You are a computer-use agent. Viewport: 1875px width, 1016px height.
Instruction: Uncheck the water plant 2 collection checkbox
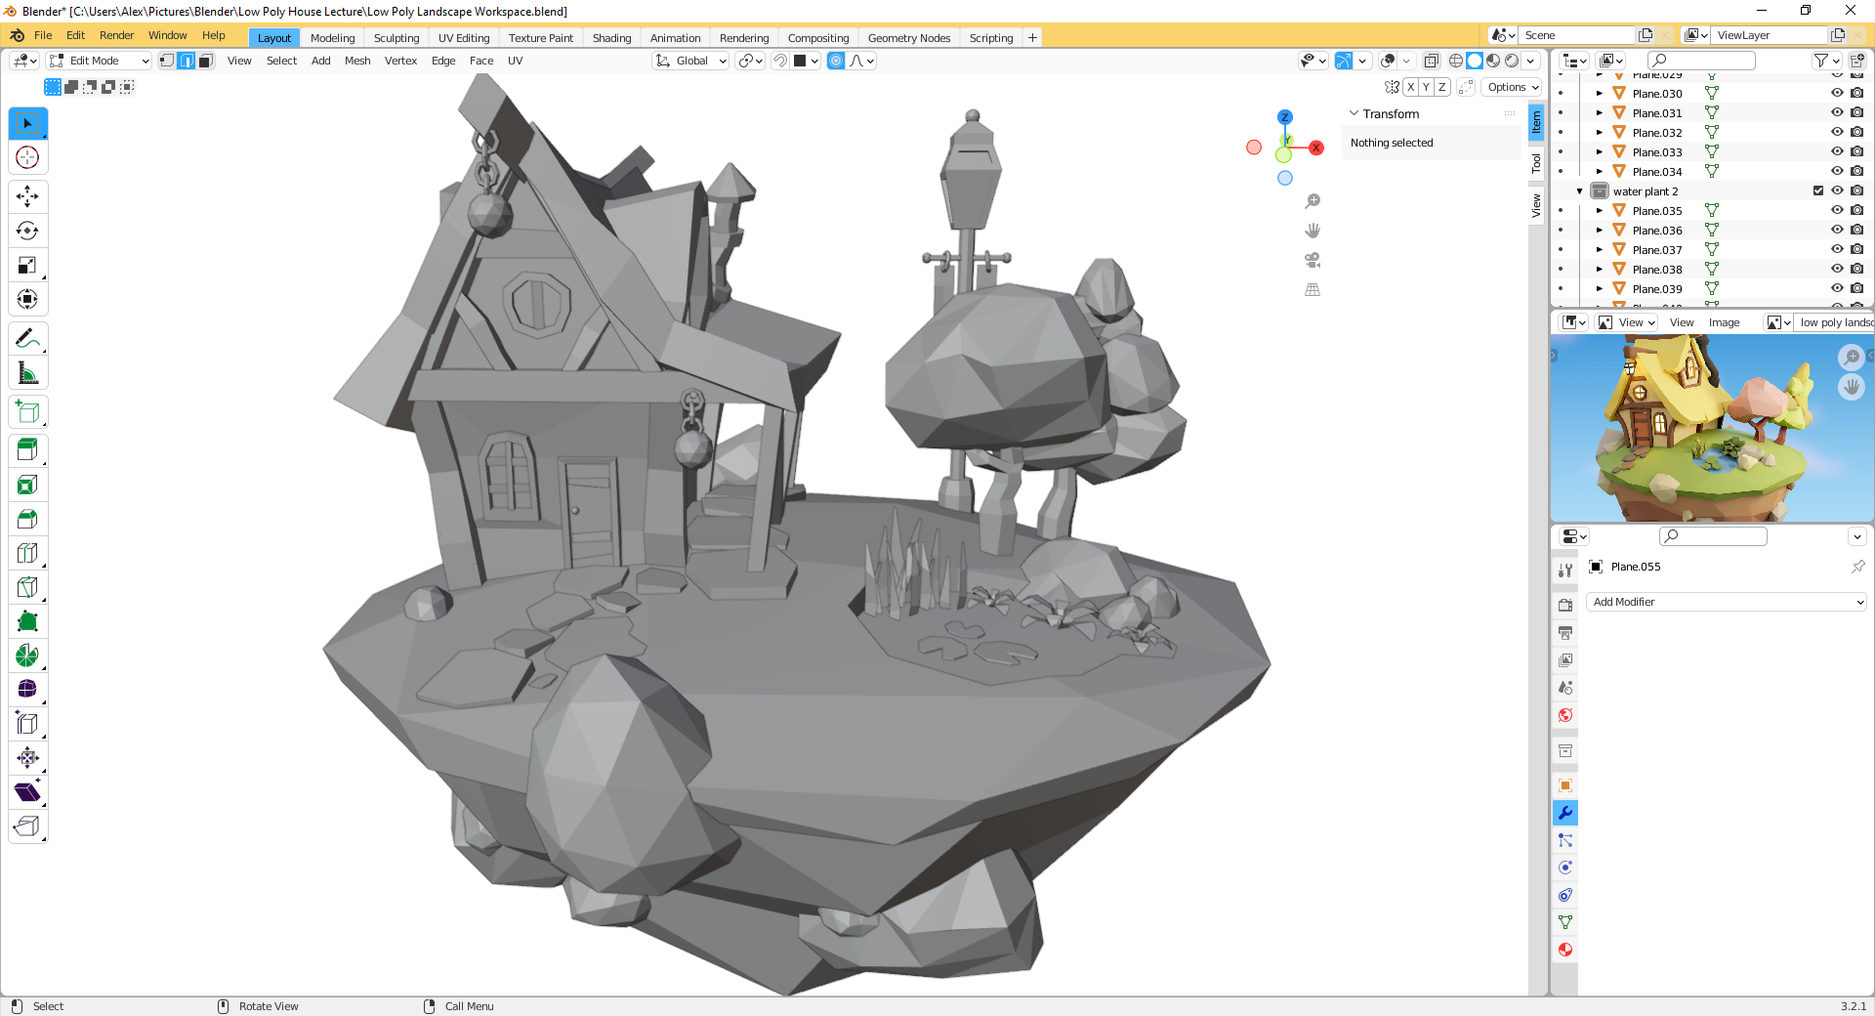[x=1818, y=191]
